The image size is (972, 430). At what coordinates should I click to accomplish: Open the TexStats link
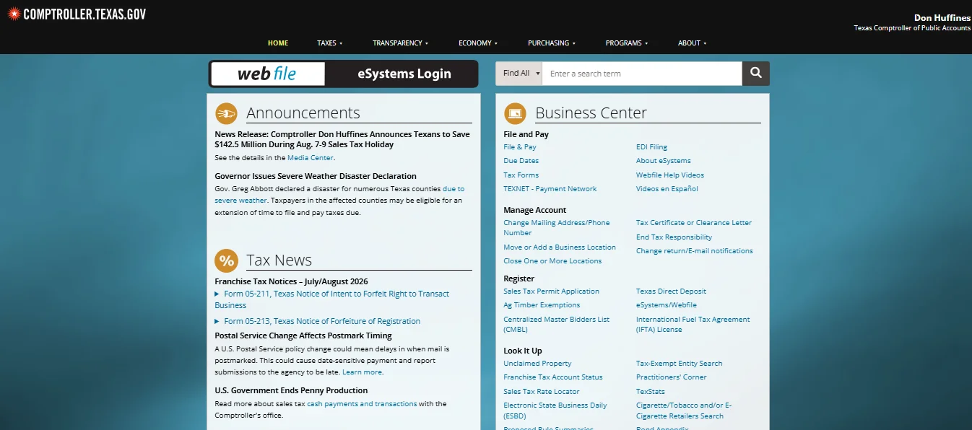click(x=651, y=392)
